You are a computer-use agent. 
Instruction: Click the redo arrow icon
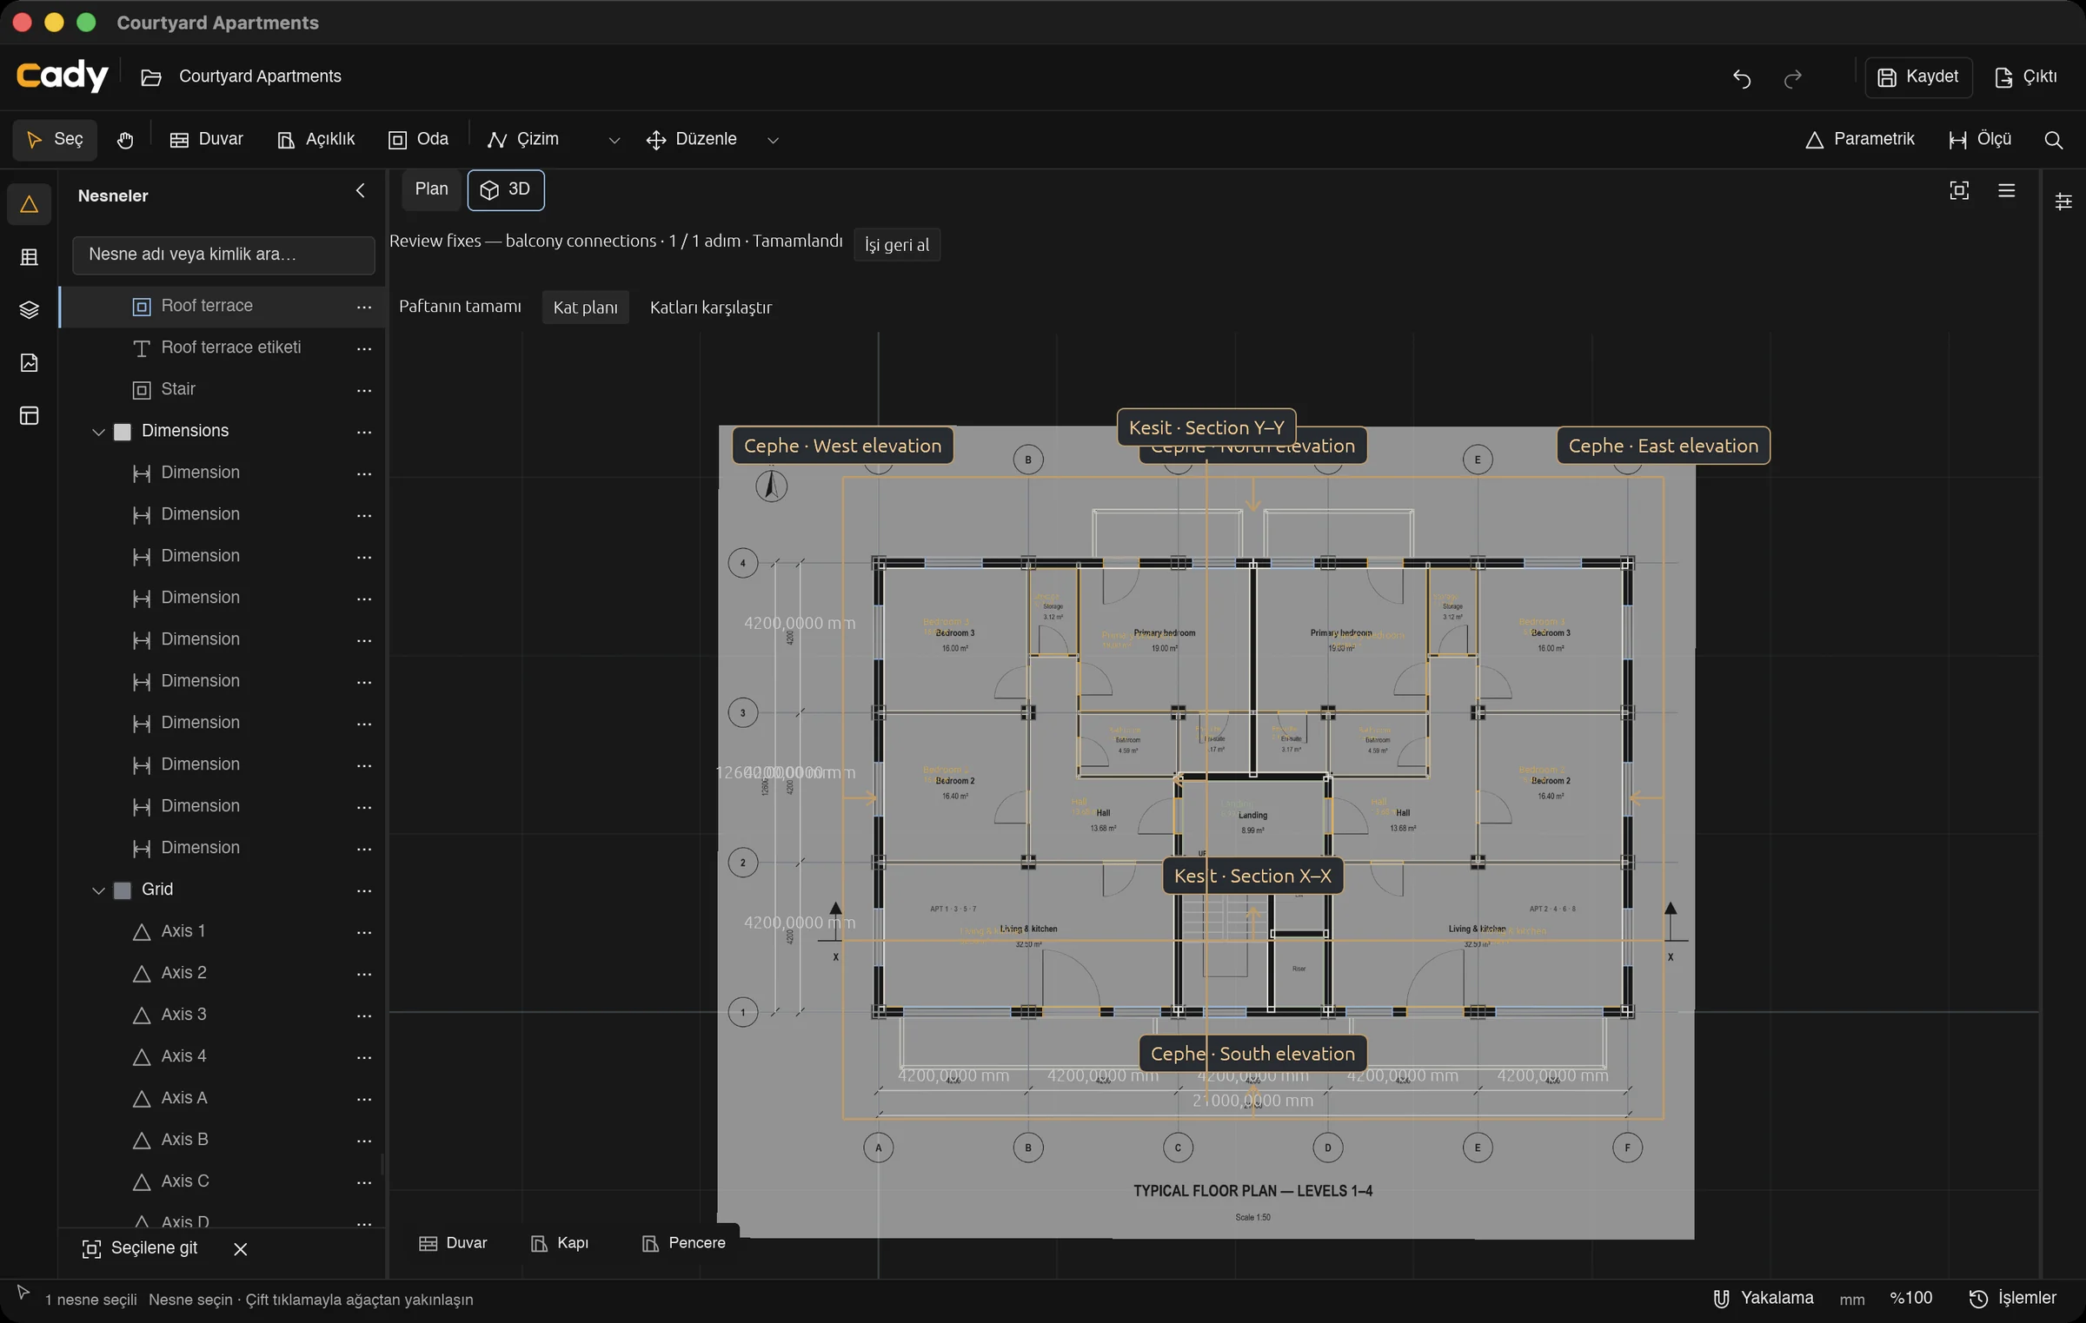click(x=1792, y=78)
